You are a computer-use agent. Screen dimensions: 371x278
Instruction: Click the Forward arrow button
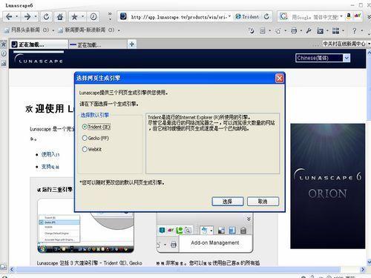pyautogui.click(x=27, y=17)
